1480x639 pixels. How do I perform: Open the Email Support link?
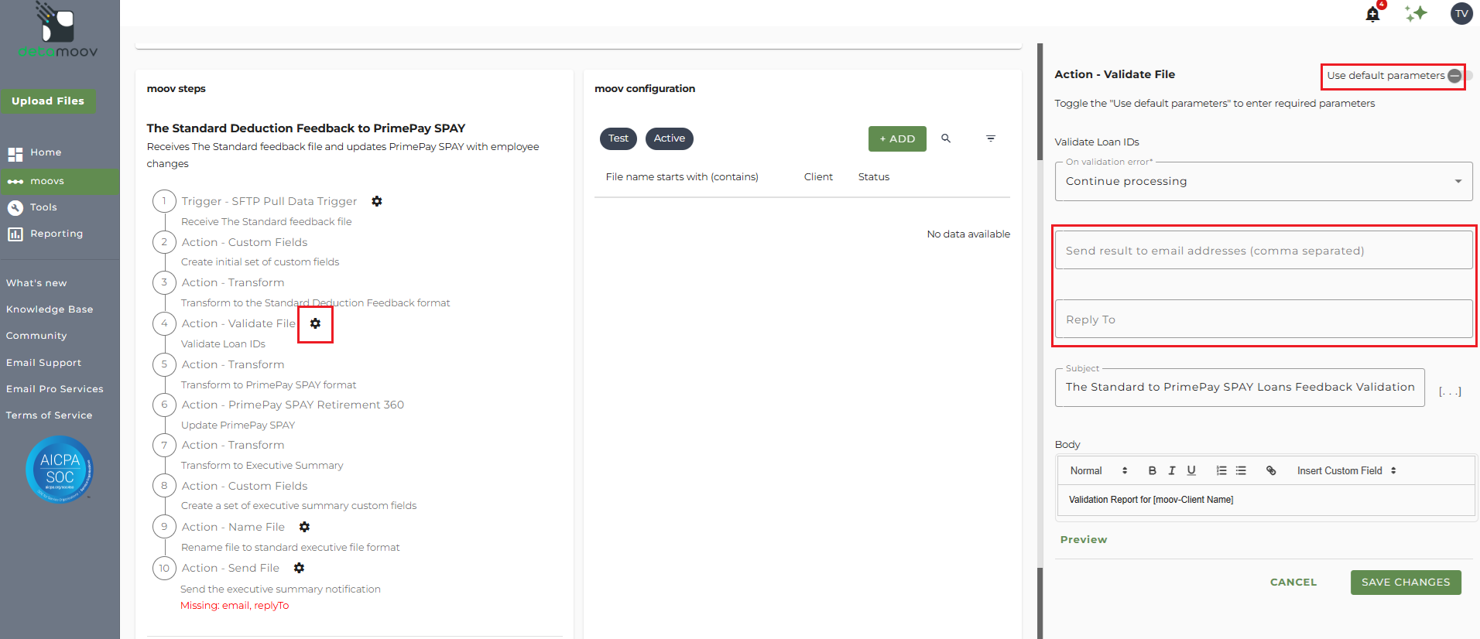(43, 363)
